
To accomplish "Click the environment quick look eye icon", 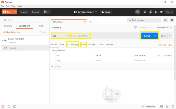I will (x=165, y=20).
